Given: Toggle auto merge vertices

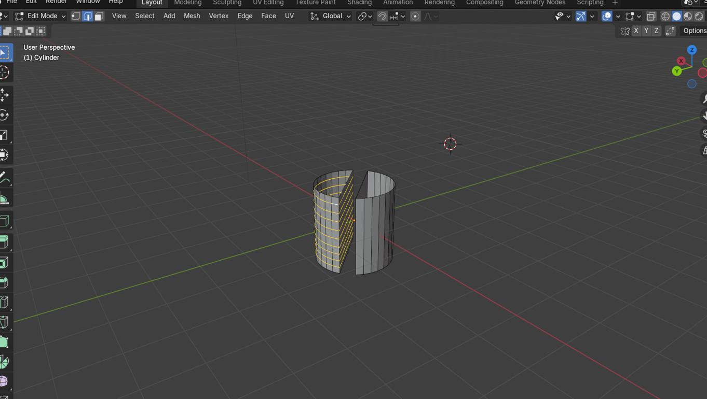Looking at the screenshot, I should [671, 31].
